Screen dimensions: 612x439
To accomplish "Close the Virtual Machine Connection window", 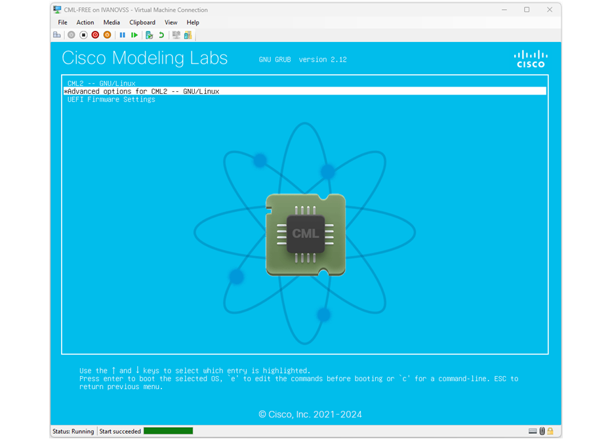I will [550, 10].
